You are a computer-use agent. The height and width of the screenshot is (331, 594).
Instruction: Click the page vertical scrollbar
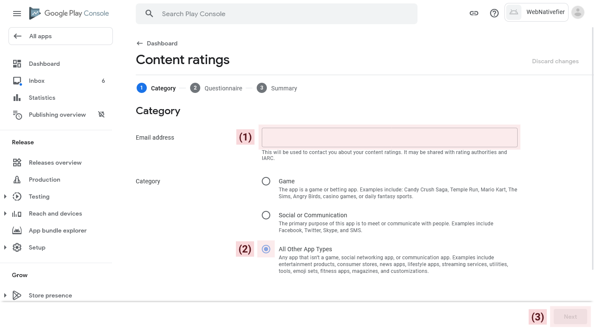[x=593, y=149]
